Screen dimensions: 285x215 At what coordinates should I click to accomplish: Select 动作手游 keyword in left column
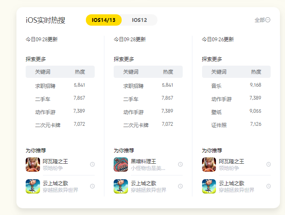point(45,112)
